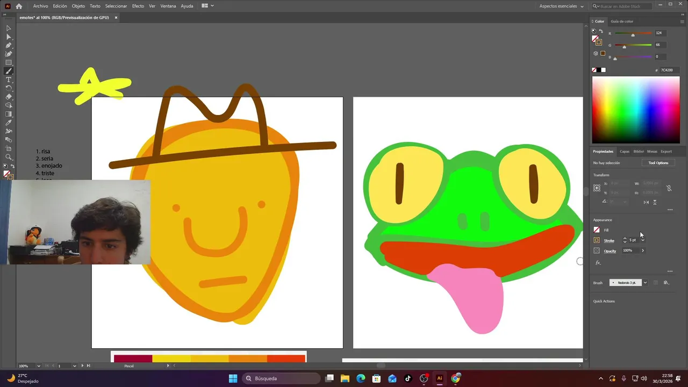Select the Rectangle tool

click(9, 62)
